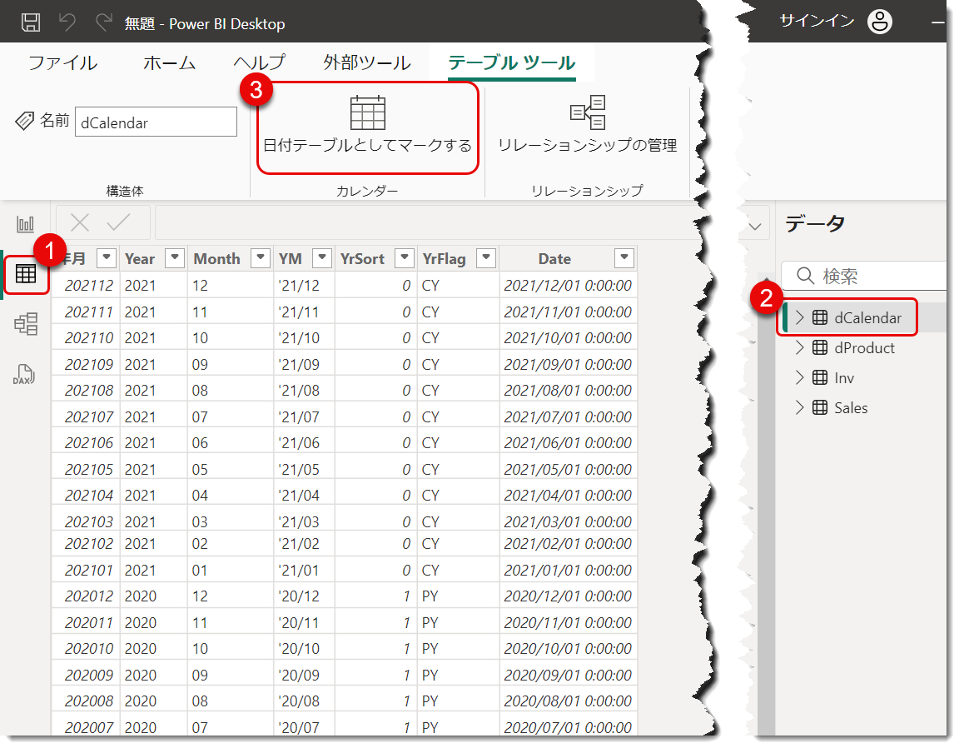This screenshot has width=959, height=748.
Task: Click the table icon next to Sales
Action: (819, 407)
